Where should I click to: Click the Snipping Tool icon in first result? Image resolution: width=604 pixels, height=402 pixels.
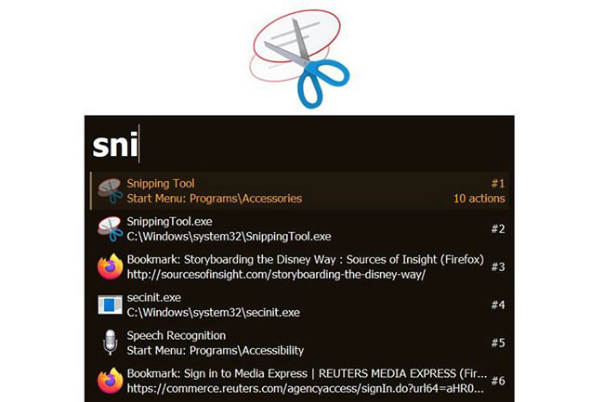coord(111,191)
